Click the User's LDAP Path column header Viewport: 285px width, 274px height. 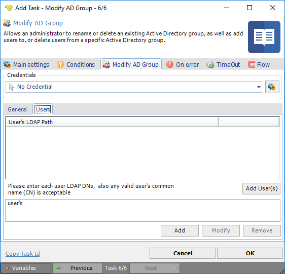pos(113,122)
